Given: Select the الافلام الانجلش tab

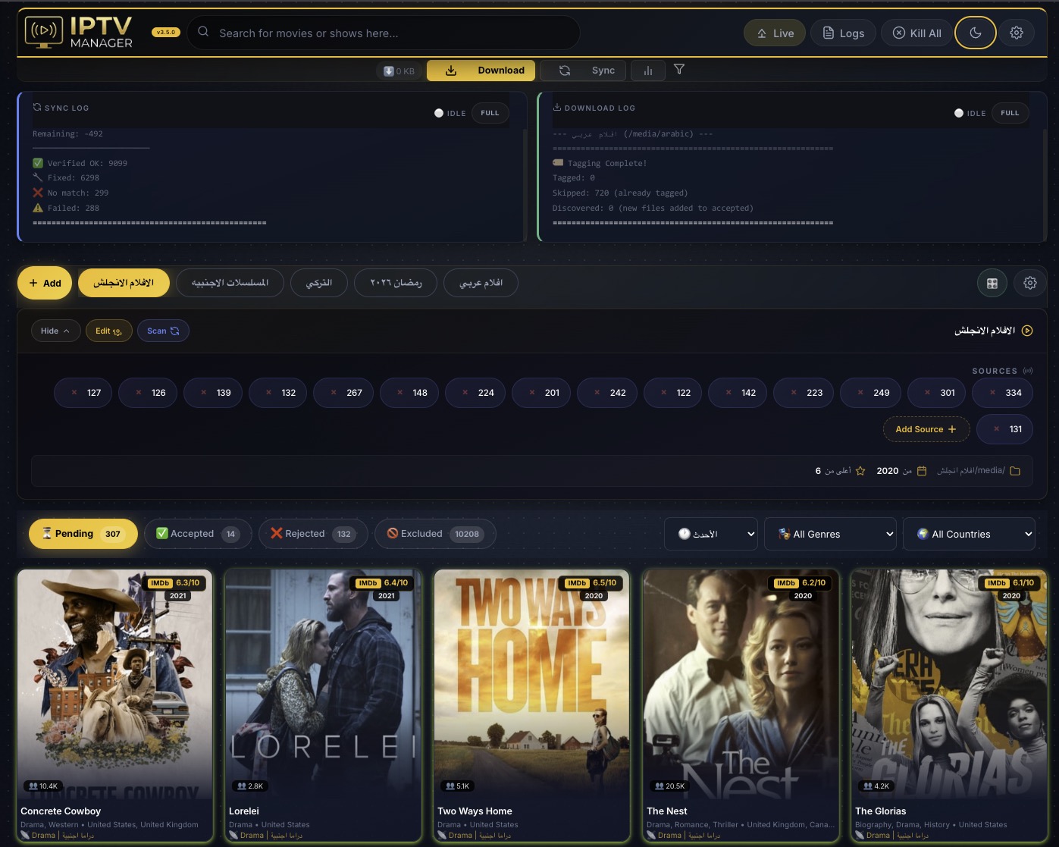Looking at the screenshot, I should pyautogui.click(x=124, y=283).
